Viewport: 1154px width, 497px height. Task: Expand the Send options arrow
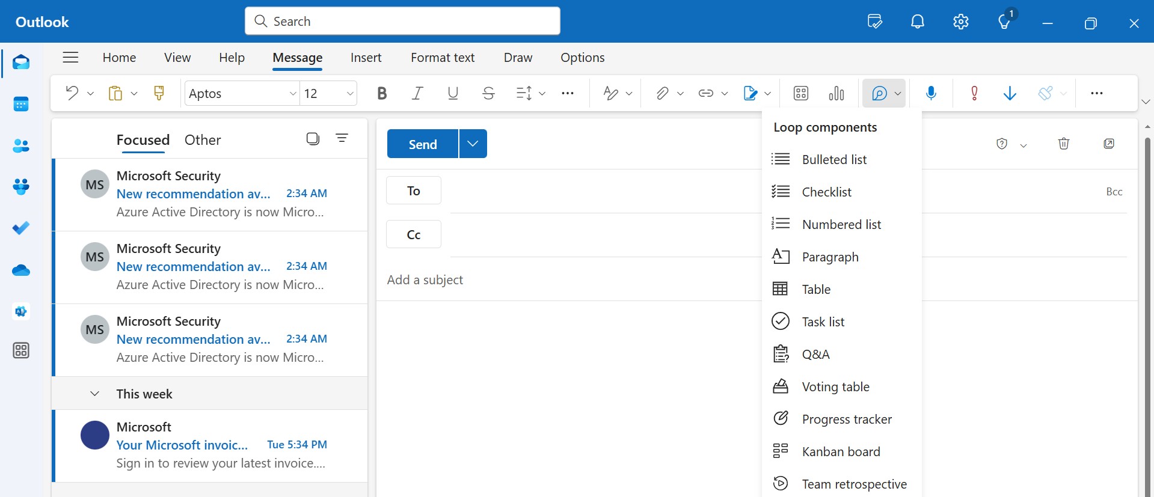click(473, 144)
